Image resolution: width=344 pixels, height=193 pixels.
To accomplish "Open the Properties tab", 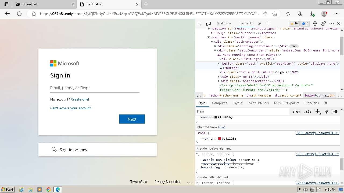I will click(x=311, y=103).
